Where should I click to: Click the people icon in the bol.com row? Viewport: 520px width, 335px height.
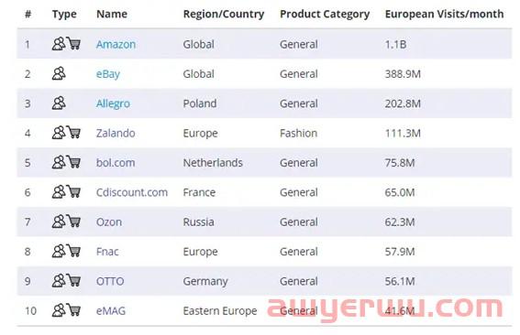coord(59,162)
